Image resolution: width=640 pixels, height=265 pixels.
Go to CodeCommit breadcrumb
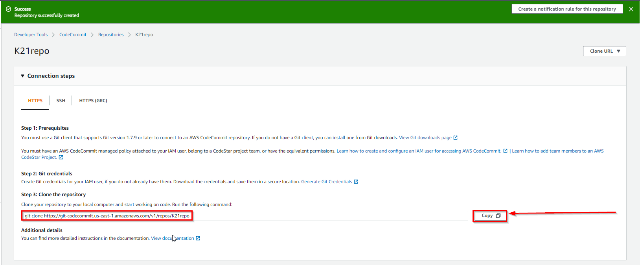pyautogui.click(x=73, y=35)
